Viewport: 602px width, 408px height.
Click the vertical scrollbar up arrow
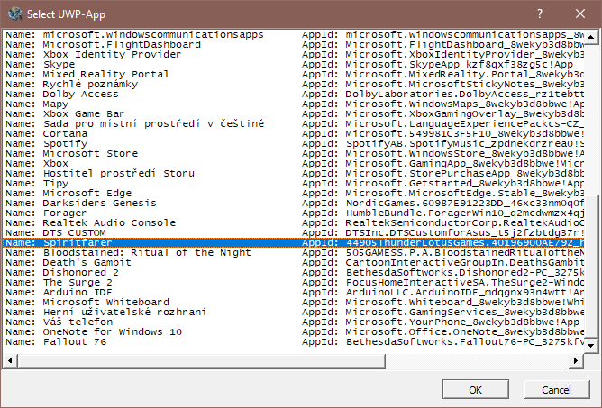[x=591, y=37]
